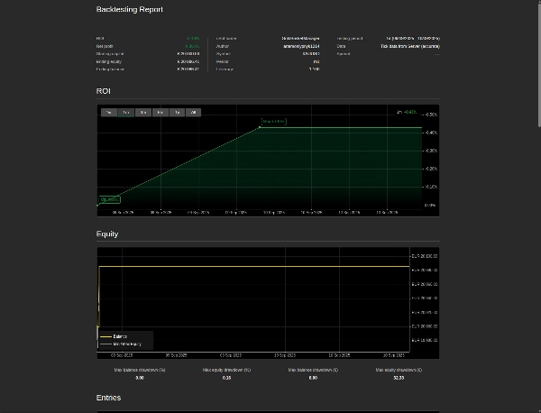Click the Max value marker on ROI chart
This screenshot has height=413, width=541.
274,122
